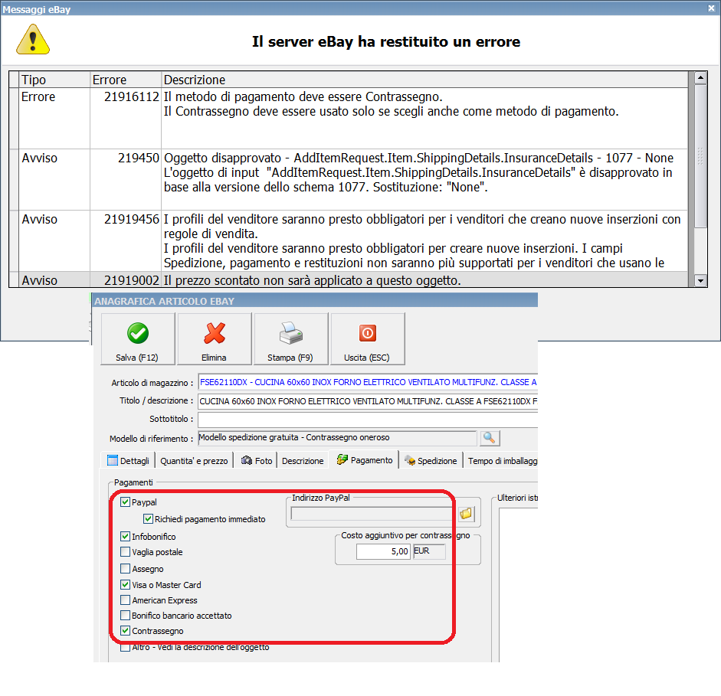This screenshot has width=721, height=696.
Task: Open model lookup via magnifier icon
Action: tap(490, 438)
